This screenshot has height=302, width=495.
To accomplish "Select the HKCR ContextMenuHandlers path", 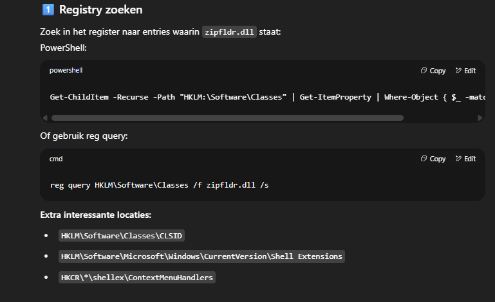I will [x=137, y=278].
